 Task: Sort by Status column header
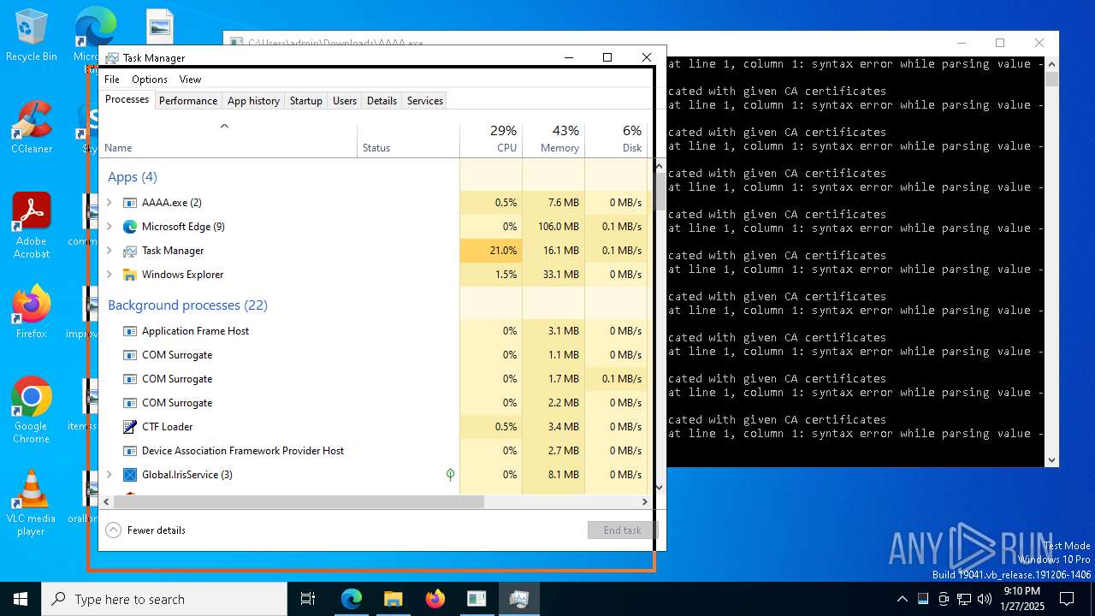coord(409,140)
